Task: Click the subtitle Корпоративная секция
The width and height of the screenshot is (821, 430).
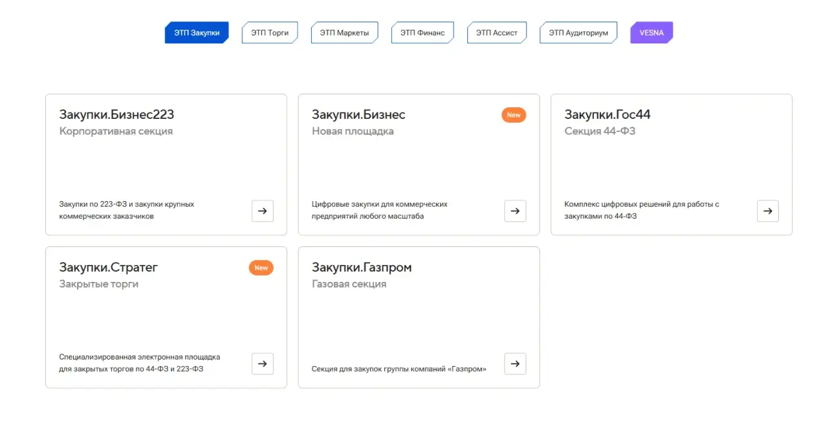Action: pyautogui.click(x=116, y=131)
